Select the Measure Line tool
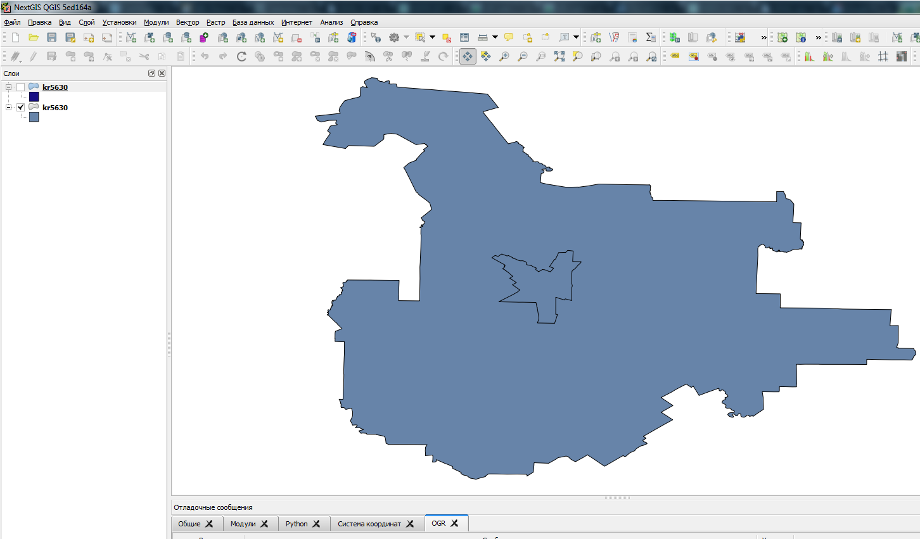 (482, 37)
